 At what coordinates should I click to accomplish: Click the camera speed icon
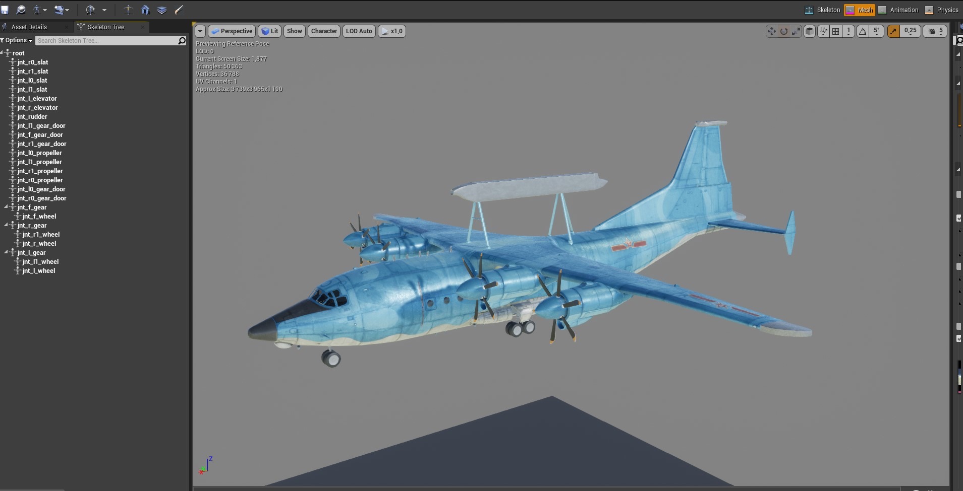(x=931, y=31)
